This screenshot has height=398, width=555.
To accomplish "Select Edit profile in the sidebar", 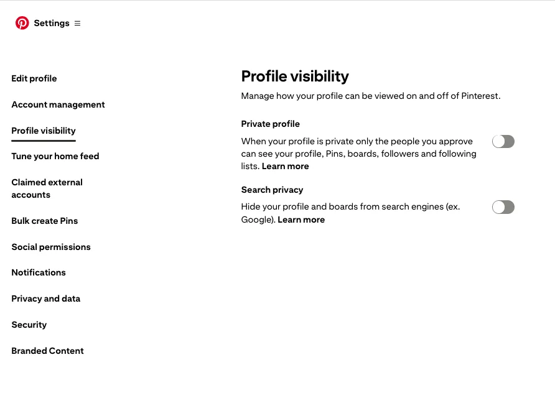I will click(x=34, y=78).
